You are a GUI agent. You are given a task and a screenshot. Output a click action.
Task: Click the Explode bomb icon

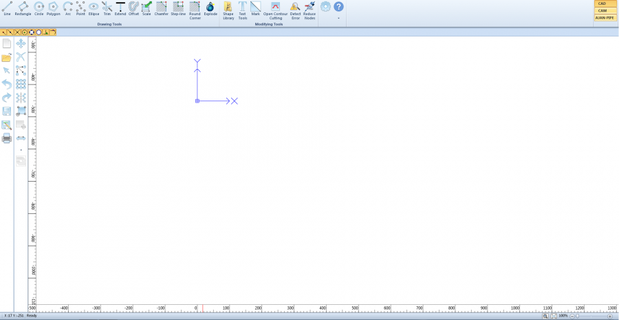[210, 8]
